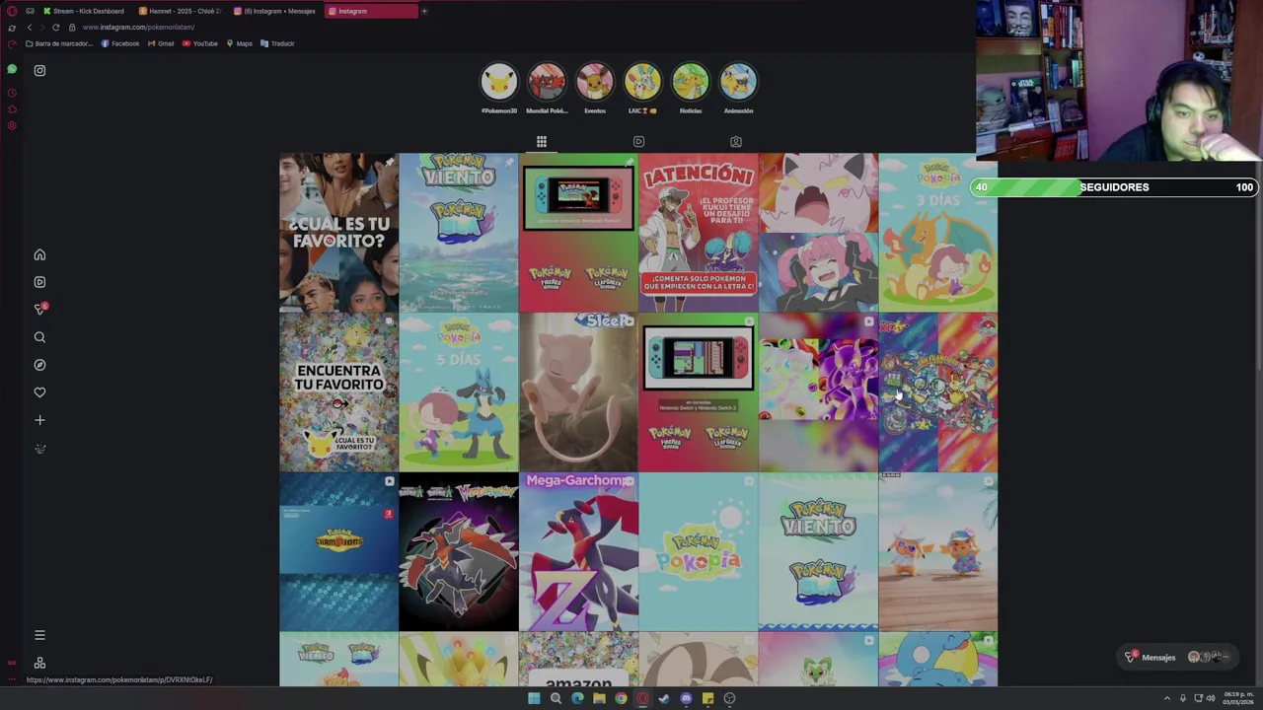Switch to Stream - Kick Dashboard tab
The image size is (1263, 710).
[x=85, y=11]
